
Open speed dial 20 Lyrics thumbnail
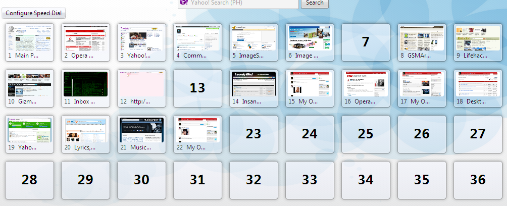85,130
